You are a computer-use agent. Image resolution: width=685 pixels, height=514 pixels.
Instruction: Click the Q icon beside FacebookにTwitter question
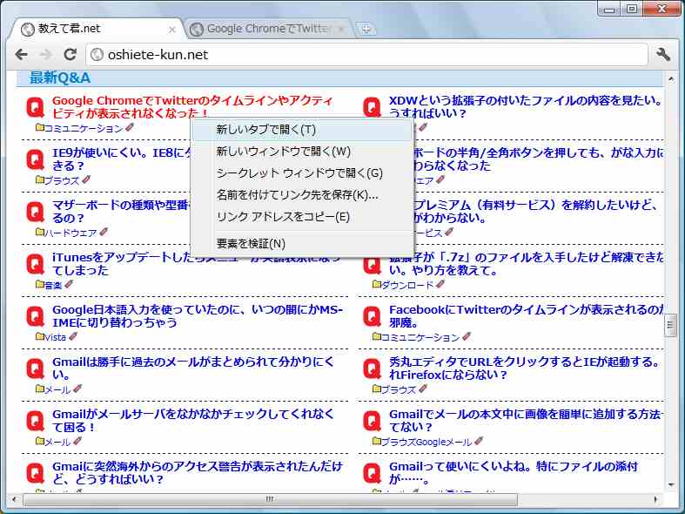pos(372,316)
